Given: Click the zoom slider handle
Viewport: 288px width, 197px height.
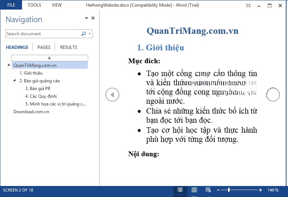Looking at the screenshot, I should pyautogui.click(x=229, y=190).
